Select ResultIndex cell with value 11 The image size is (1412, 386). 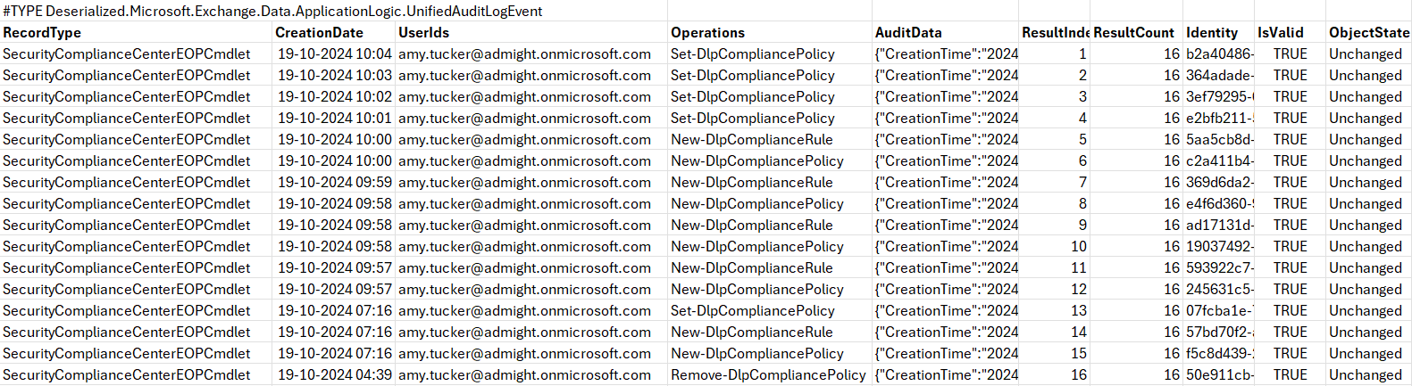(x=1055, y=268)
